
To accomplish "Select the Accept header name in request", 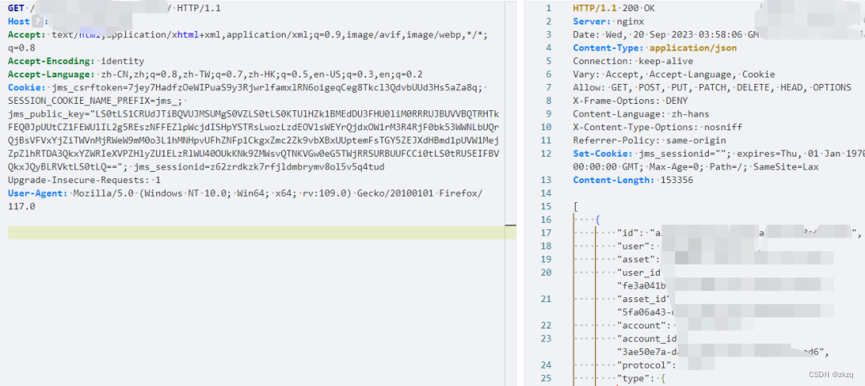I will pos(26,34).
